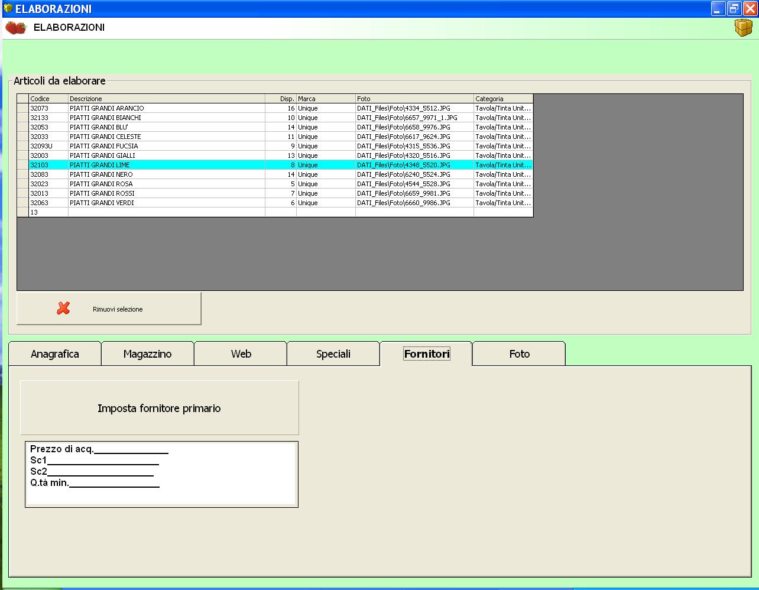Close the ELABORAZIONI window

(x=750, y=9)
